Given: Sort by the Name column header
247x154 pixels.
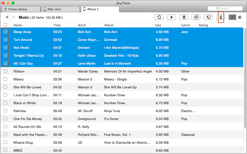Looking at the screenshot, I should pos(18,25).
